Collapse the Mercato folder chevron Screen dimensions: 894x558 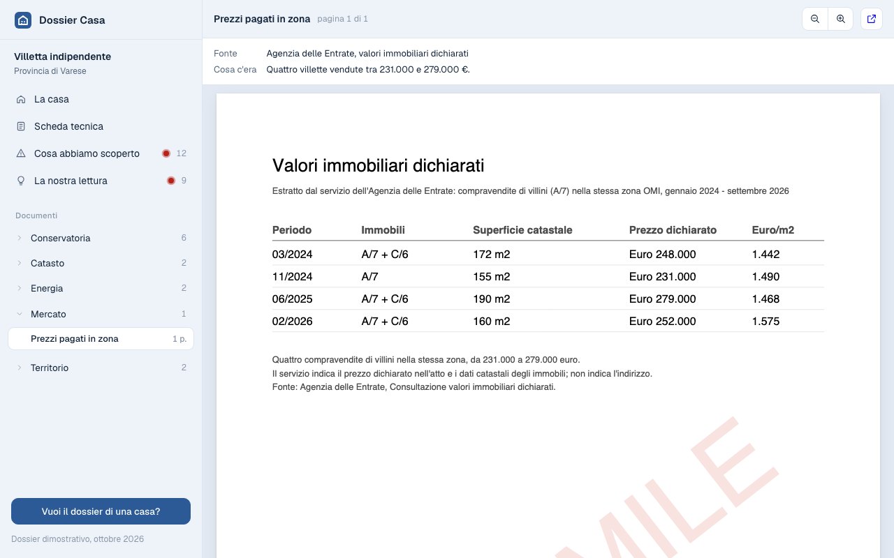pos(20,314)
